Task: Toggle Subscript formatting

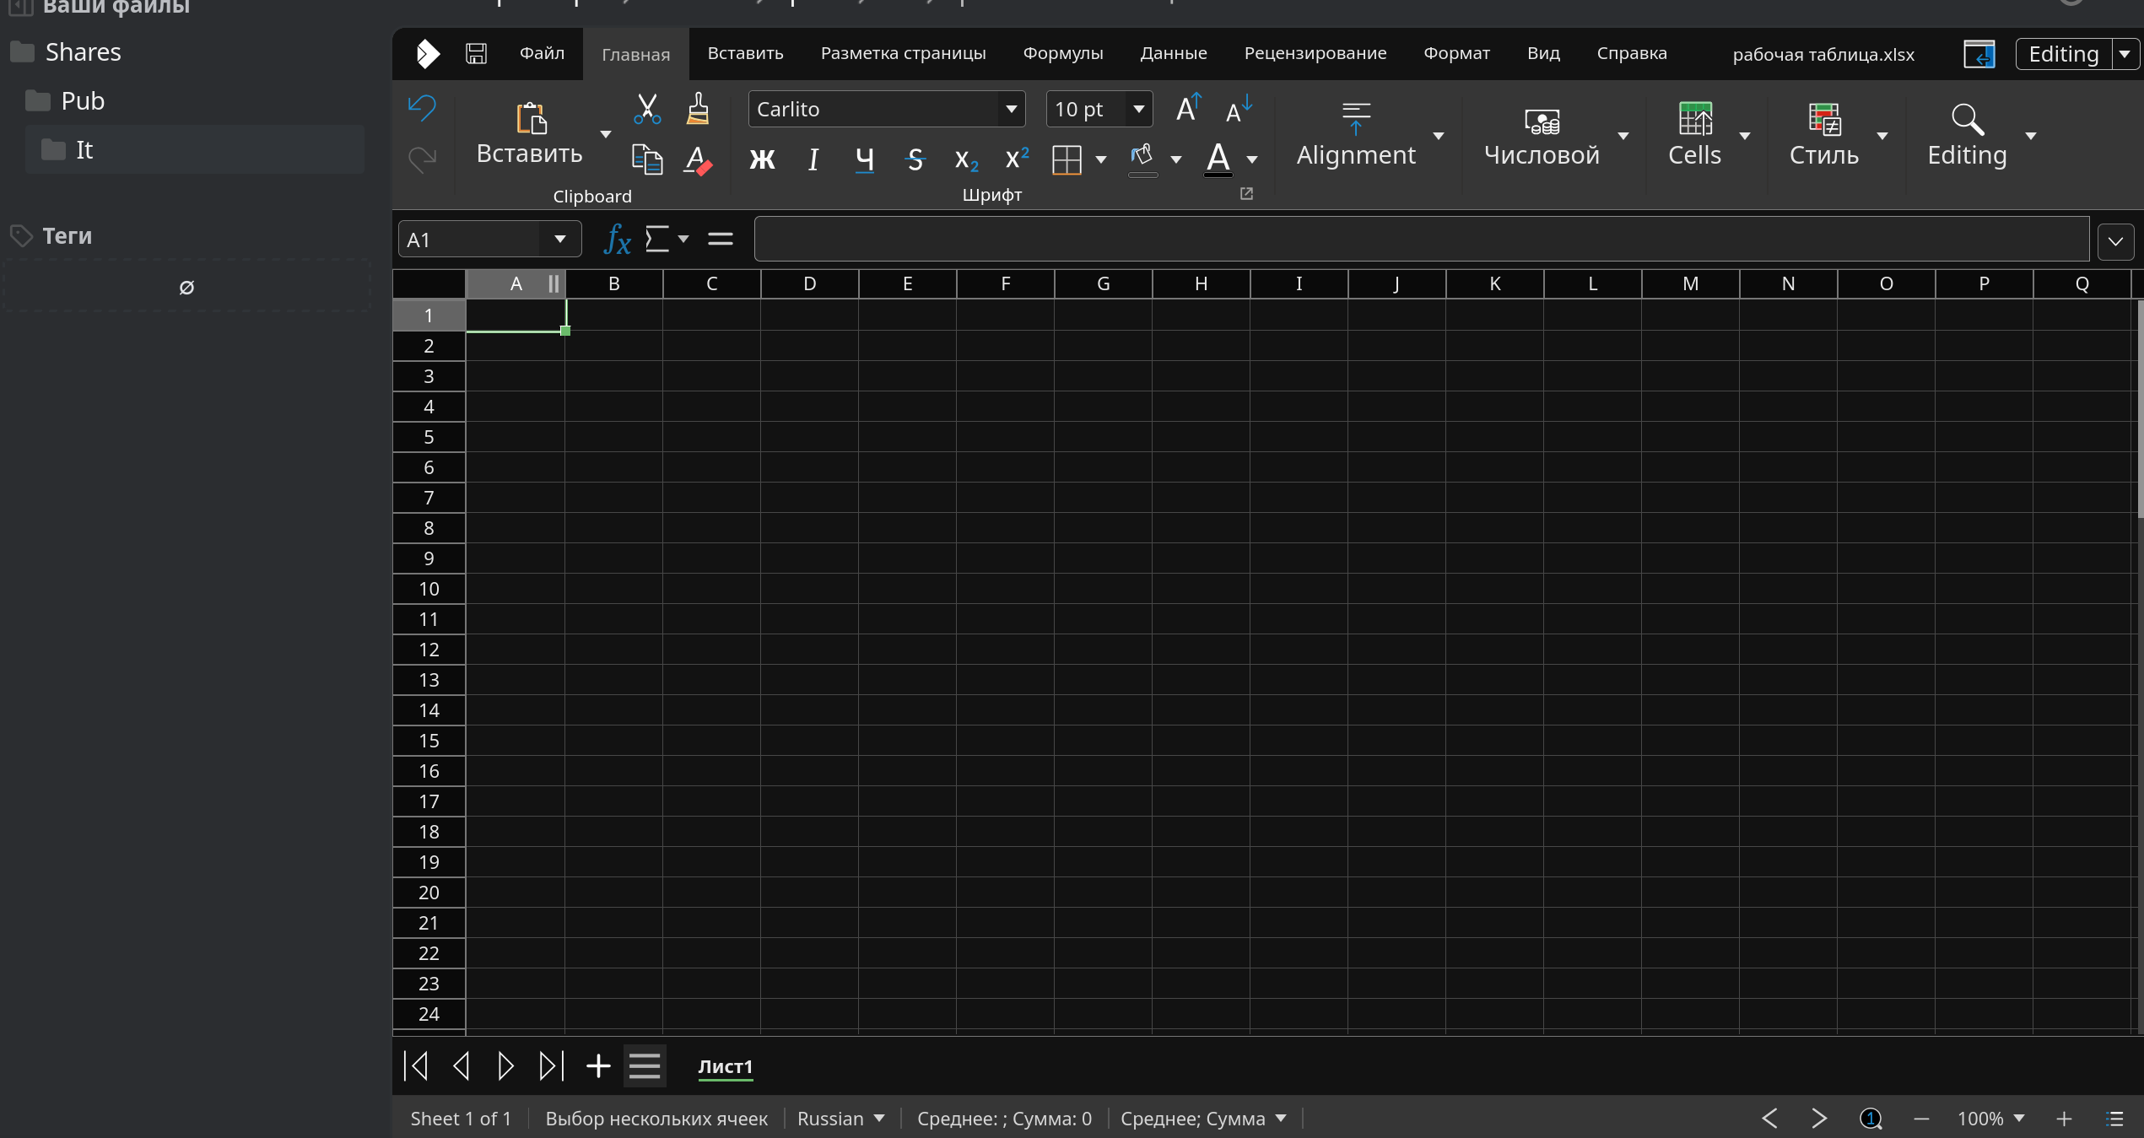Action: pyautogui.click(x=966, y=159)
